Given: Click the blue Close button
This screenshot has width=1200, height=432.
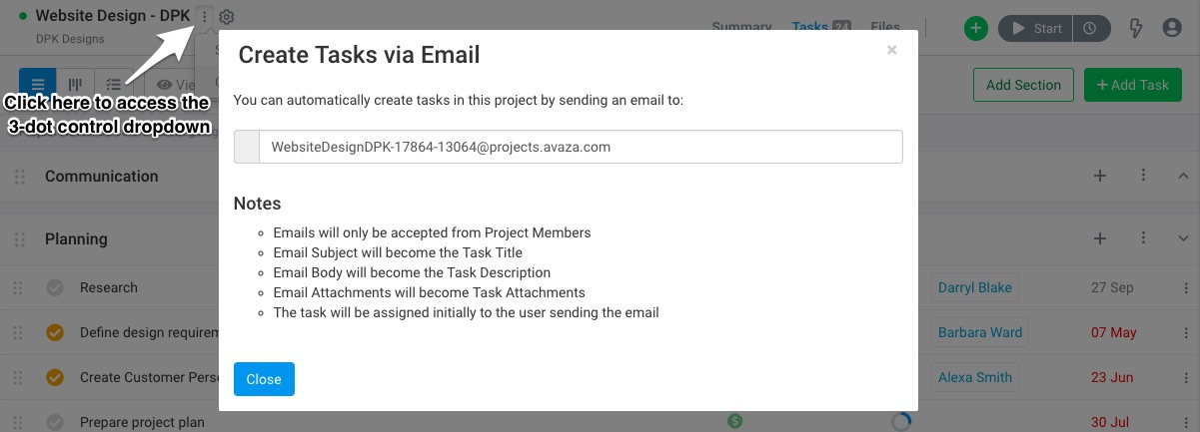Looking at the screenshot, I should 264,379.
